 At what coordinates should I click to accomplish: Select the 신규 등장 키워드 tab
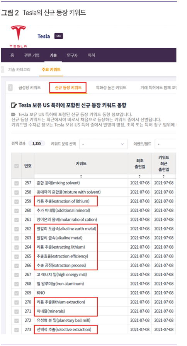point(68,88)
